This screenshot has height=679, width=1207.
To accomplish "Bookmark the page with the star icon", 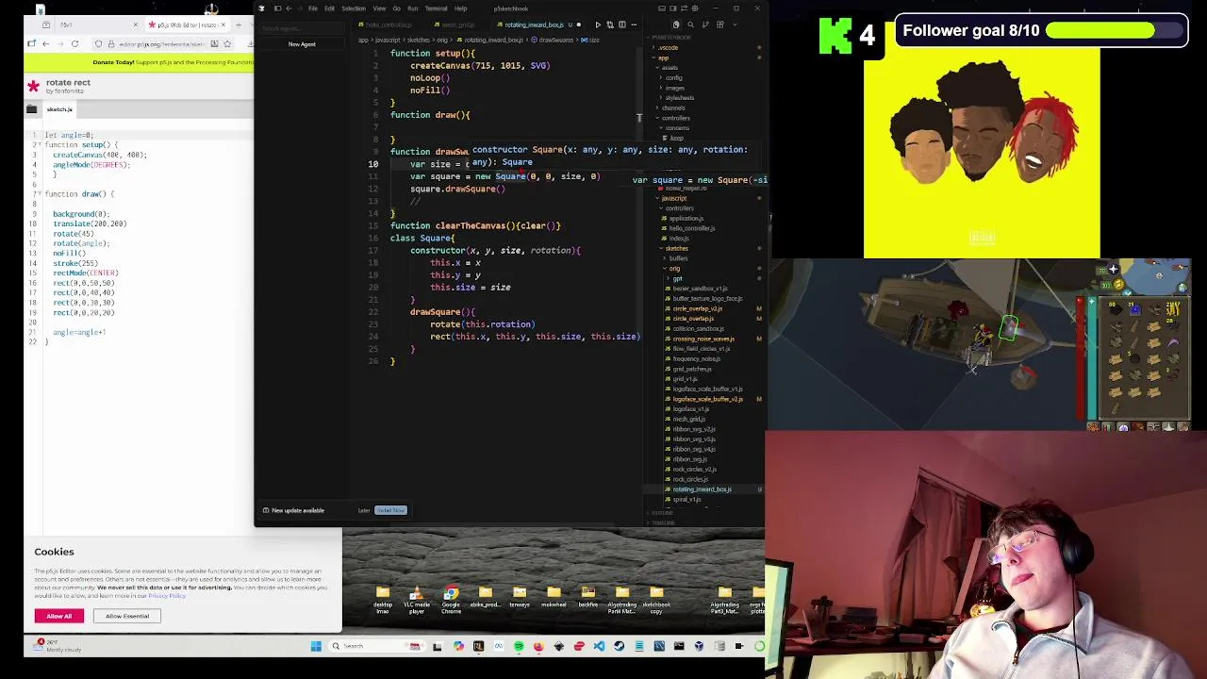I will 227,43.
